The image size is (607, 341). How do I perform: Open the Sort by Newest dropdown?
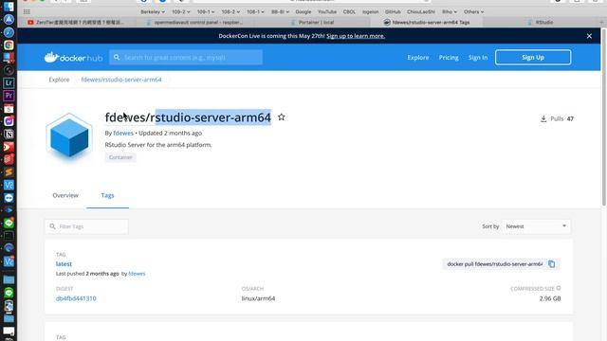pos(536,226)
